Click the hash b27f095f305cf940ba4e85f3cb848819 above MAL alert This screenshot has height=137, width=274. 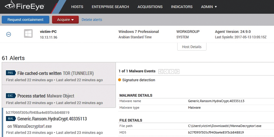coord(38,112)
